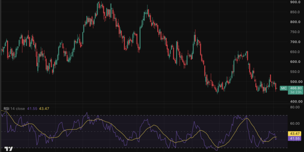This screenshot has height=152, width=304.
Task: Click the 466.80 current price tag
Action: [295, 88]
